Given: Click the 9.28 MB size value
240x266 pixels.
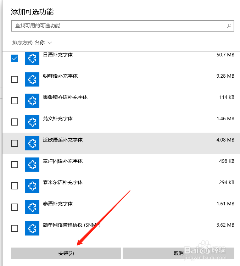Looking at the screenshot, I should click(x=225, y=76).
